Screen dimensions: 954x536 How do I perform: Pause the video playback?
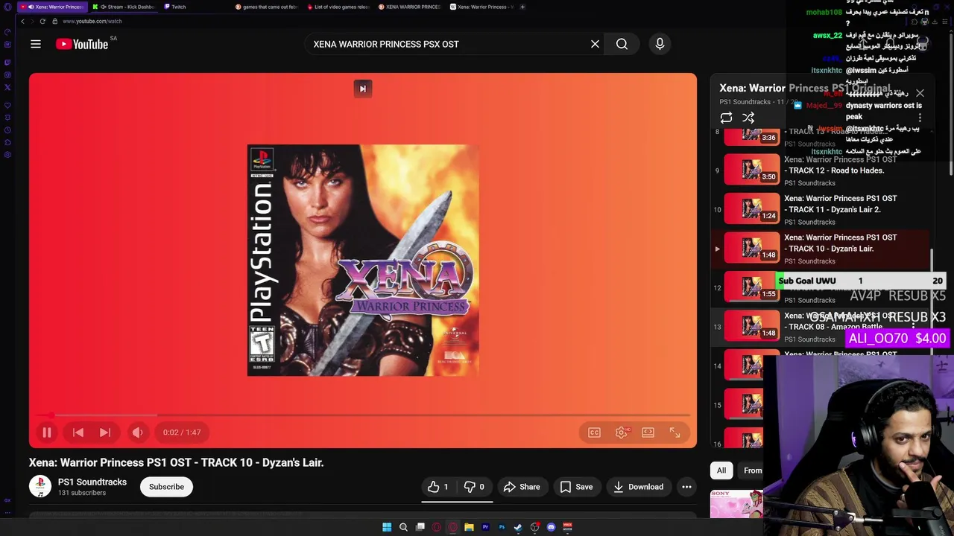click(x=46, y=433)
